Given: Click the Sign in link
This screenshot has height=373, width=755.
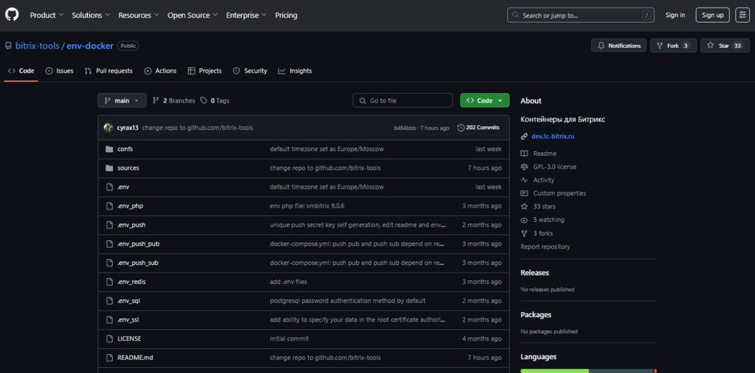Looking at the screenshot, I should pos(675,15).
